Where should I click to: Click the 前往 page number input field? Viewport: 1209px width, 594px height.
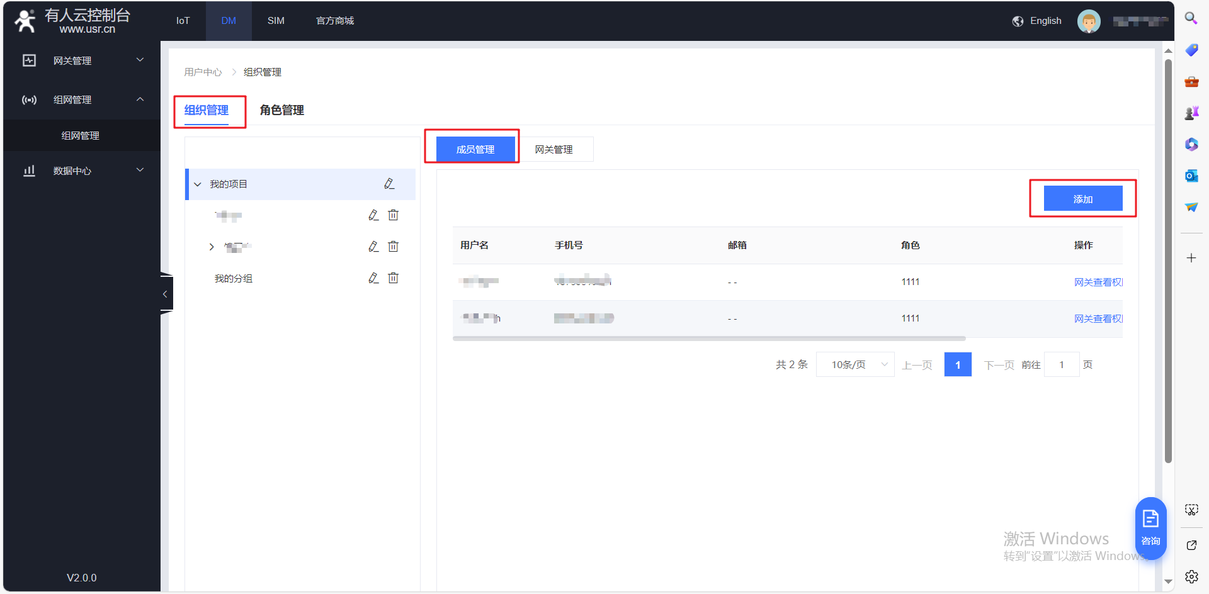1061,365
